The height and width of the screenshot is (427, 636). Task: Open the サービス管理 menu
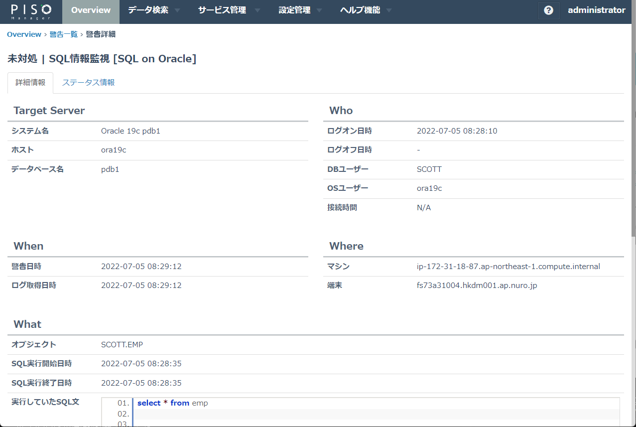pos(222,10)
